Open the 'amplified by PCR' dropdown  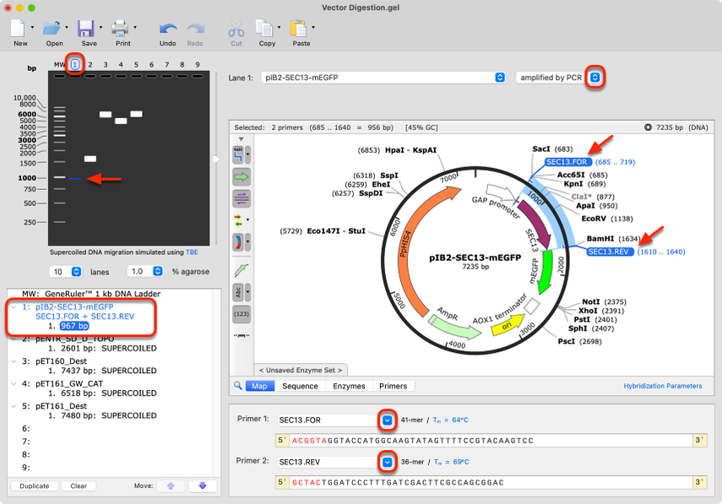point(595,78)
